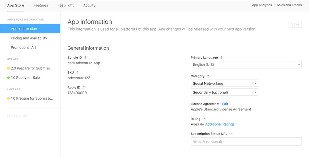This screenshot has height=158, width=309.
Task: Open the Features tab
Action: point(41,5)
